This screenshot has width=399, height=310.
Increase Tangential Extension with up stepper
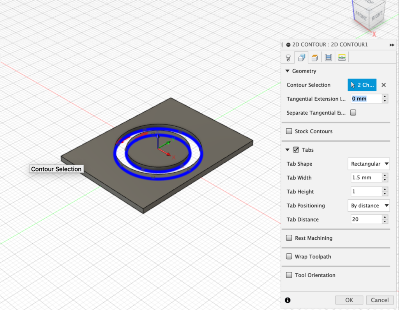point(385,97)
